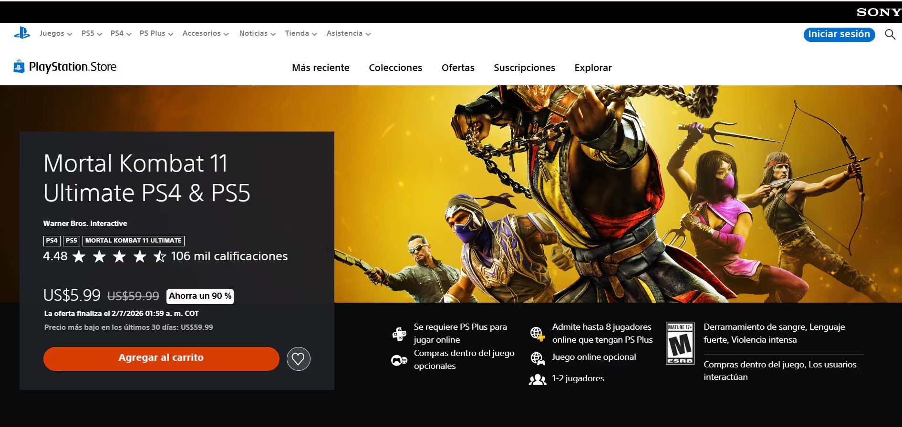
Task: Expand the Juegos dropdown menu
Action: click(56, 33)
